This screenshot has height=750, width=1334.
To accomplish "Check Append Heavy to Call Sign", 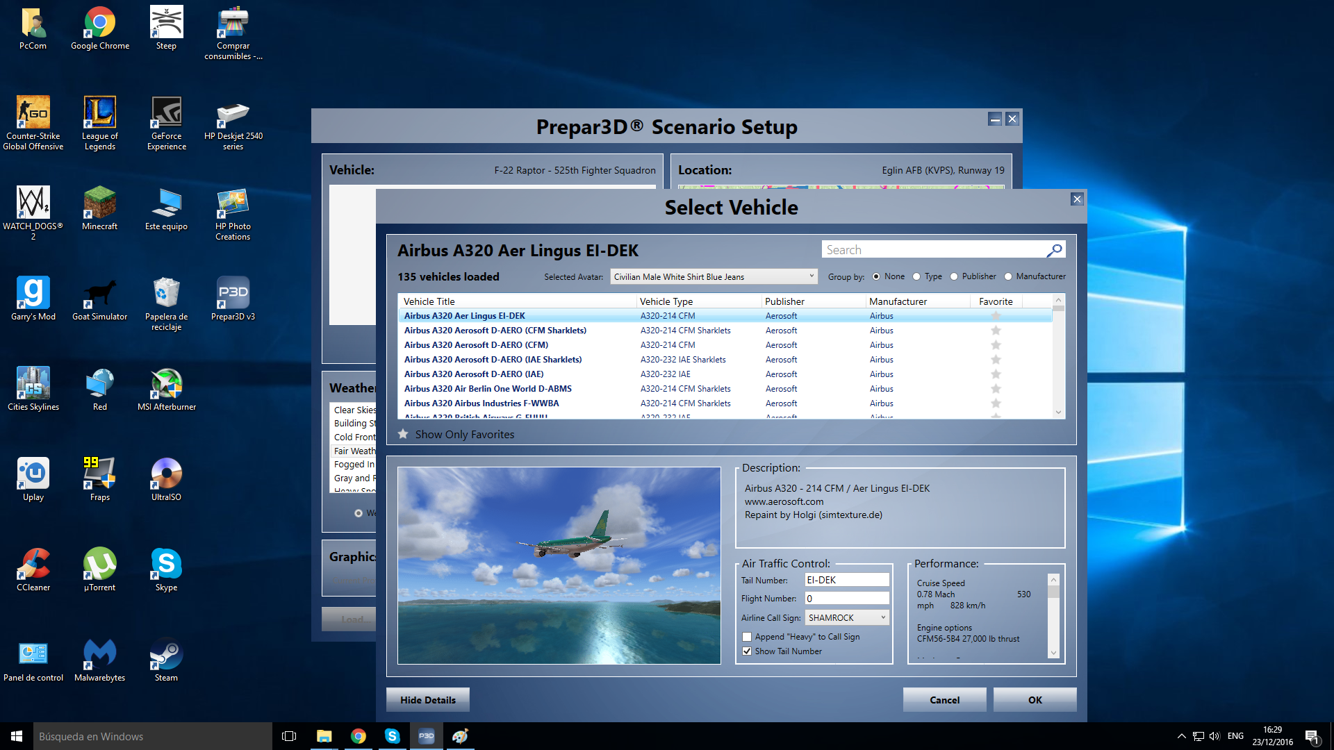I will [x=747, y=637].
